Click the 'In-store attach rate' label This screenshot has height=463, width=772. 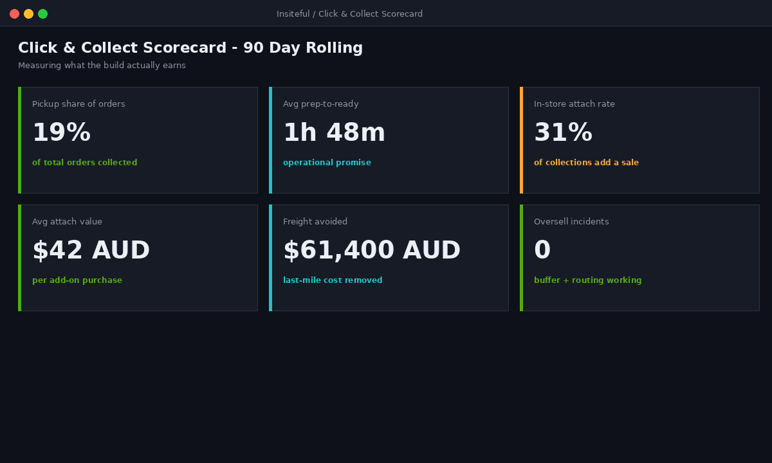(574, 104)
